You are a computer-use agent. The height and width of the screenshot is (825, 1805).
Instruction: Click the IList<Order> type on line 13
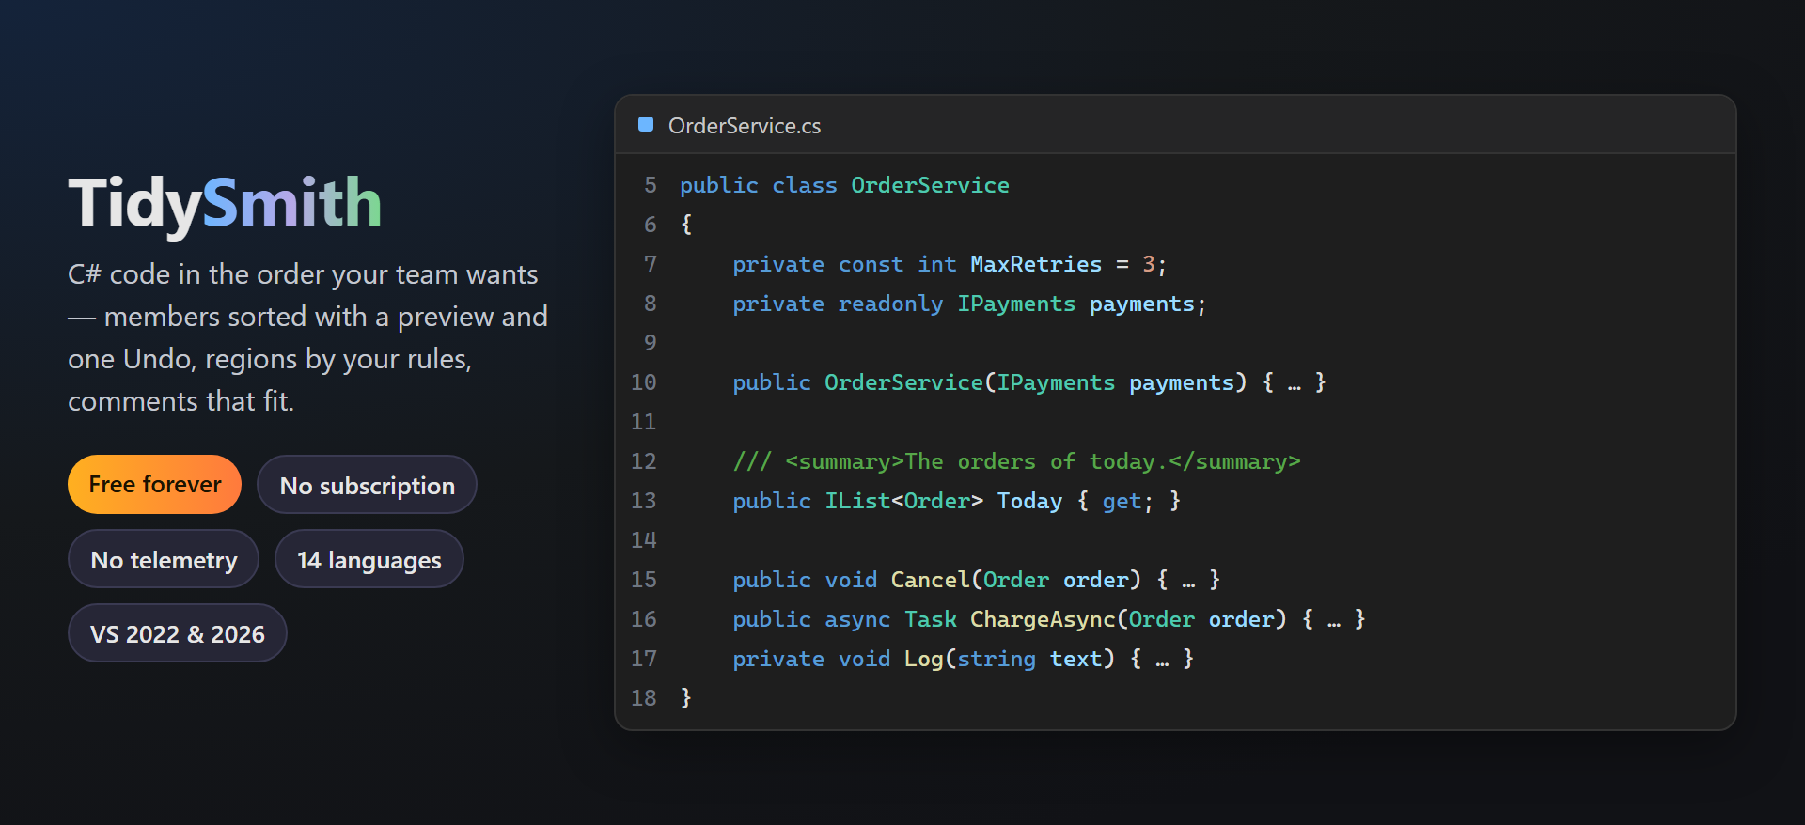click(904, 501)
